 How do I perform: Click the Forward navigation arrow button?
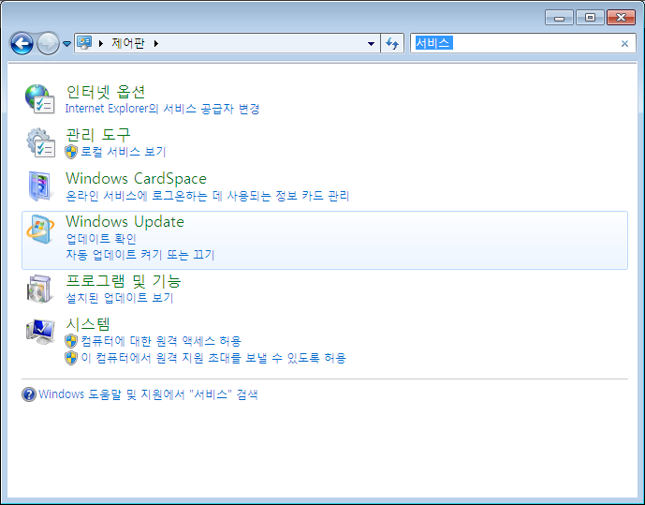[x=48, y=43]
